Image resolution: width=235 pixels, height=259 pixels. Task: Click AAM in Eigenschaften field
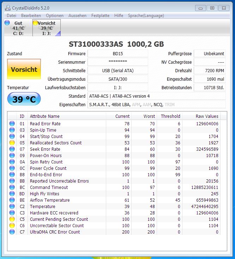(147, 105)
